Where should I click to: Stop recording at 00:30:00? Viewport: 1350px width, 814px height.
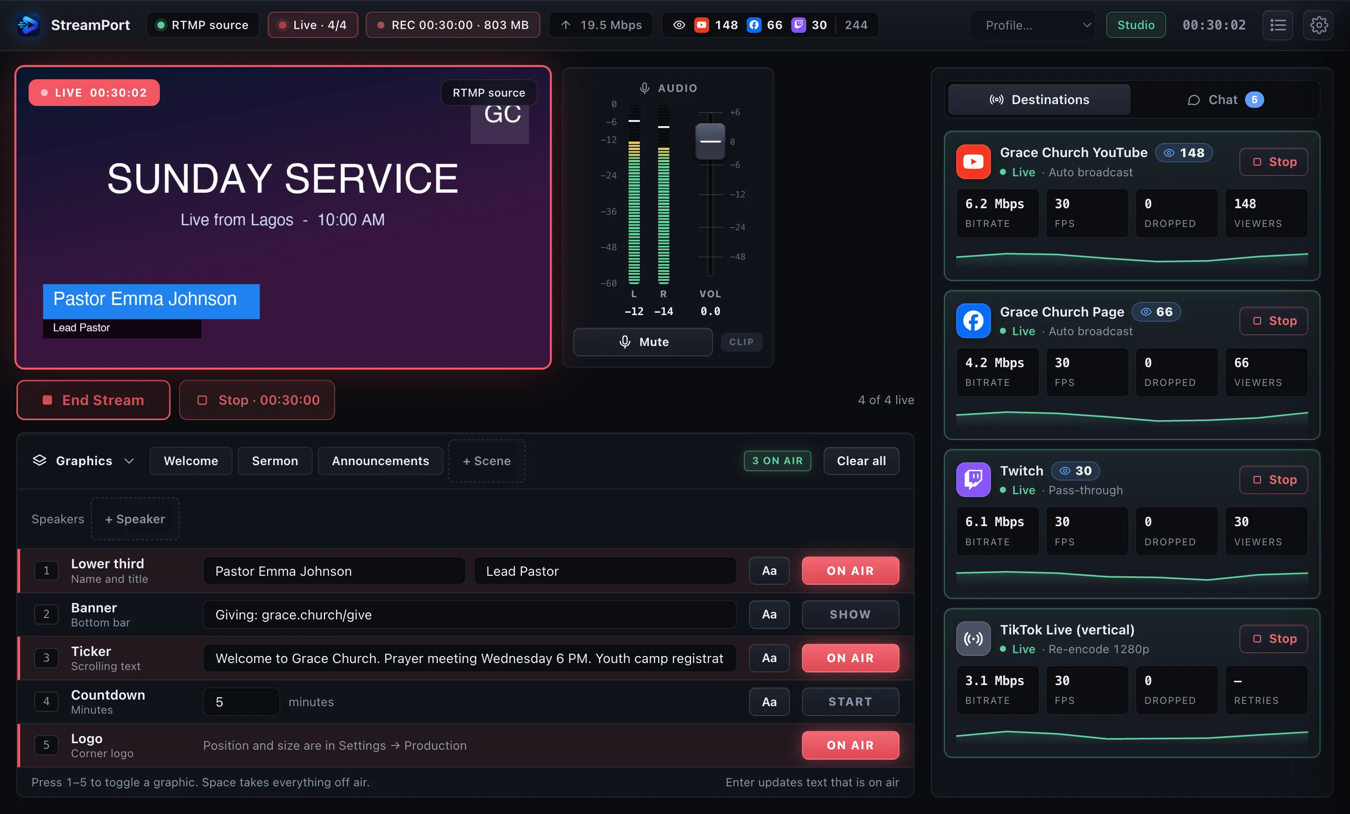(257, 400)
